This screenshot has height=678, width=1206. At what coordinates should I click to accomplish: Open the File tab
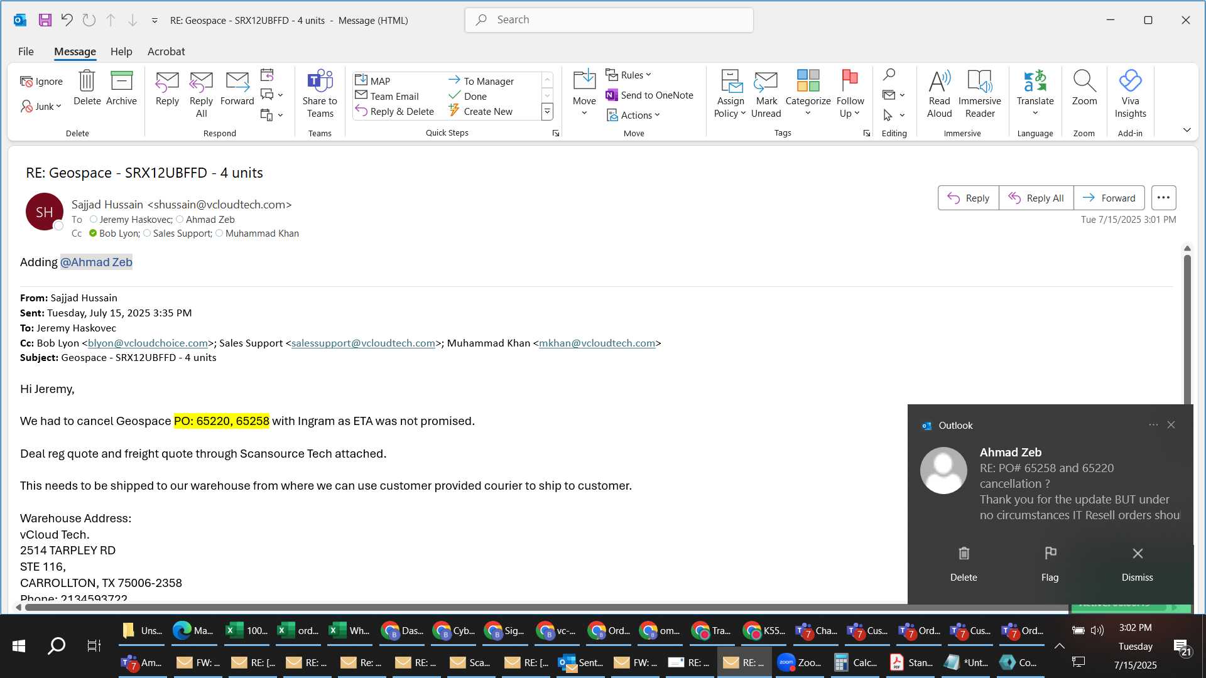[x=26, y=51]
